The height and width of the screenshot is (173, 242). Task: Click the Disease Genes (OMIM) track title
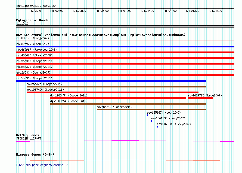click(35, 154)
